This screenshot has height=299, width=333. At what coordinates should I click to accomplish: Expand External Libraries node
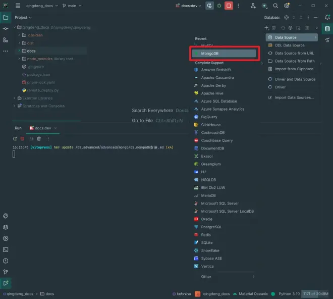15,98
